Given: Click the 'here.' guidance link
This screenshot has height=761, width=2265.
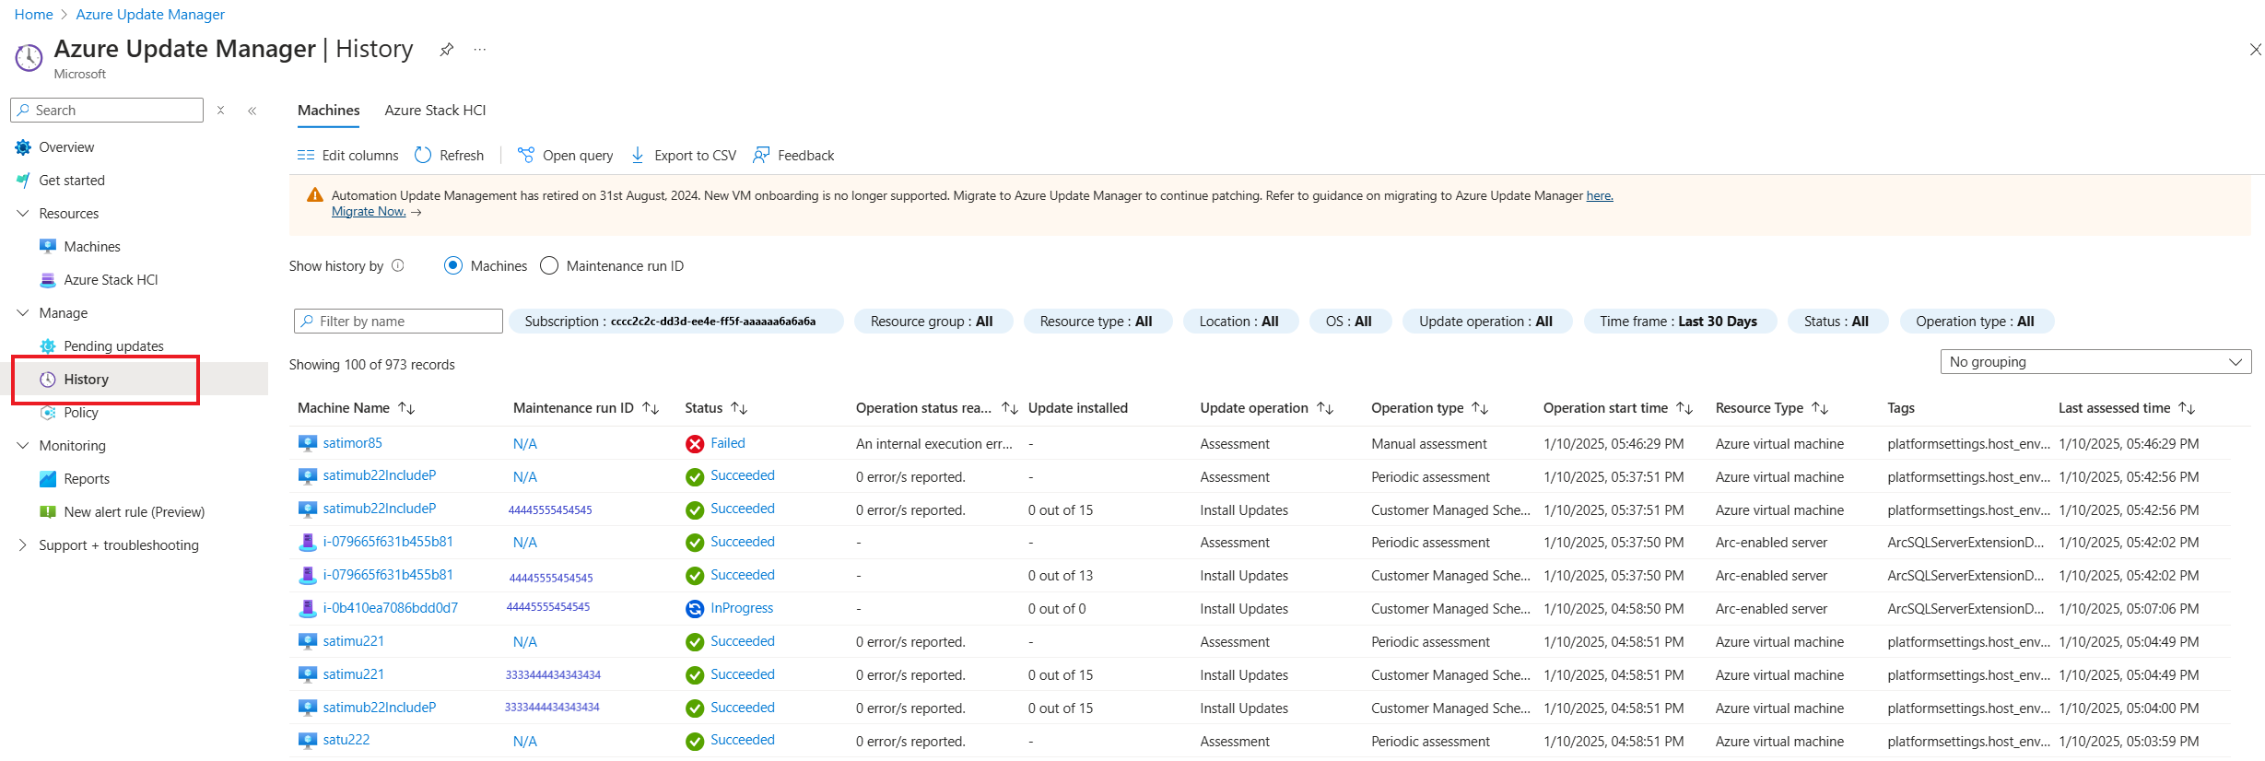Looking at the screenshot, I should point(1600,196).
